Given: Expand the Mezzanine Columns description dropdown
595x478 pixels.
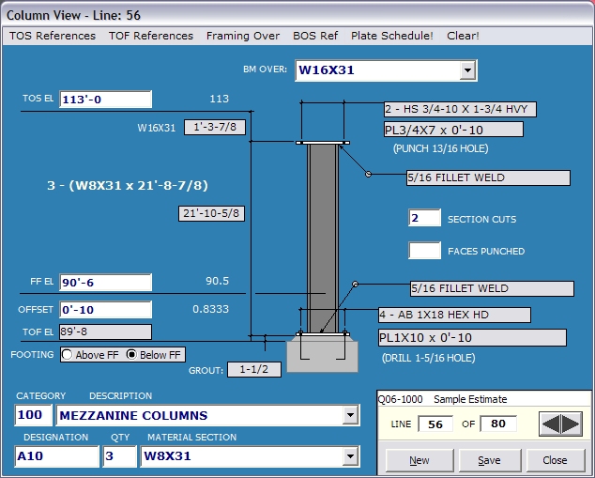Looking at the screenshot, I should [x=350, y=415].
